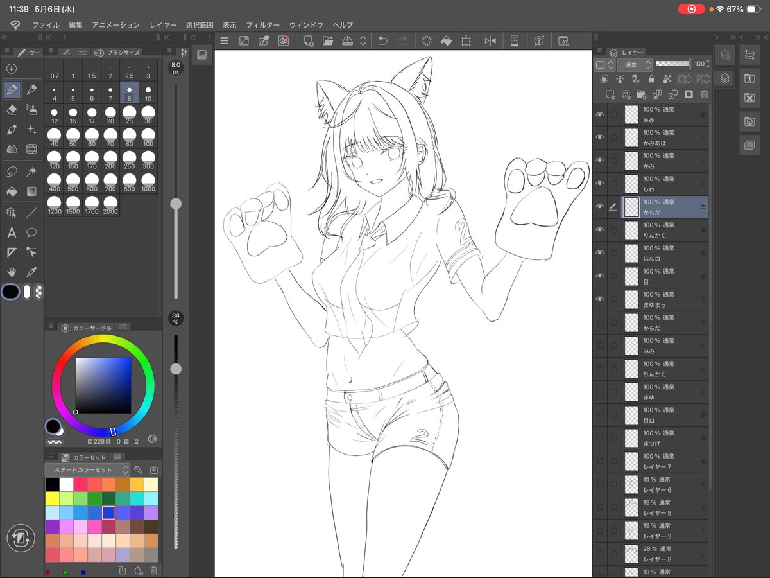770x578 pixels.
Task: Open the スタートカラーセット color set dropdown
Action: pyautogui.click(x=88, y=469)
